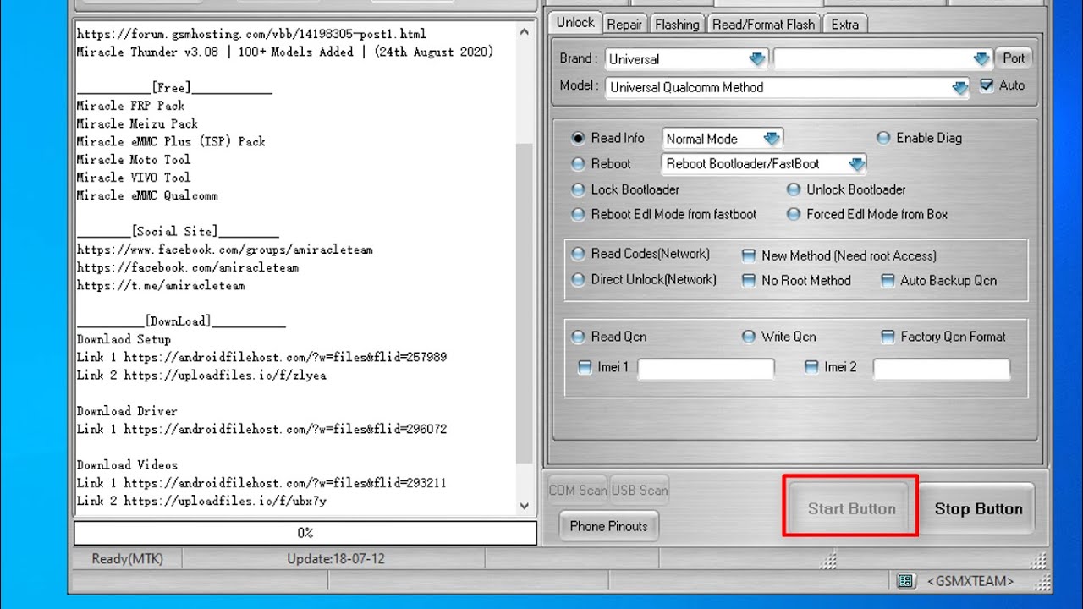1083x609 pixels.
Task: Click the uploadfiles.io/f/ubx7y link text
Action: click(224, 501)
